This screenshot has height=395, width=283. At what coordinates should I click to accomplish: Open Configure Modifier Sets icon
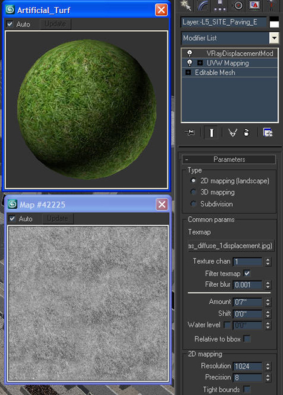(268, 132)
